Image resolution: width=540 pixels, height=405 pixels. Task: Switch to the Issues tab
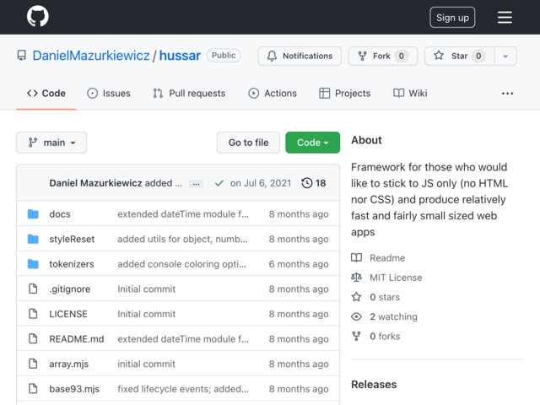[109, 94]
